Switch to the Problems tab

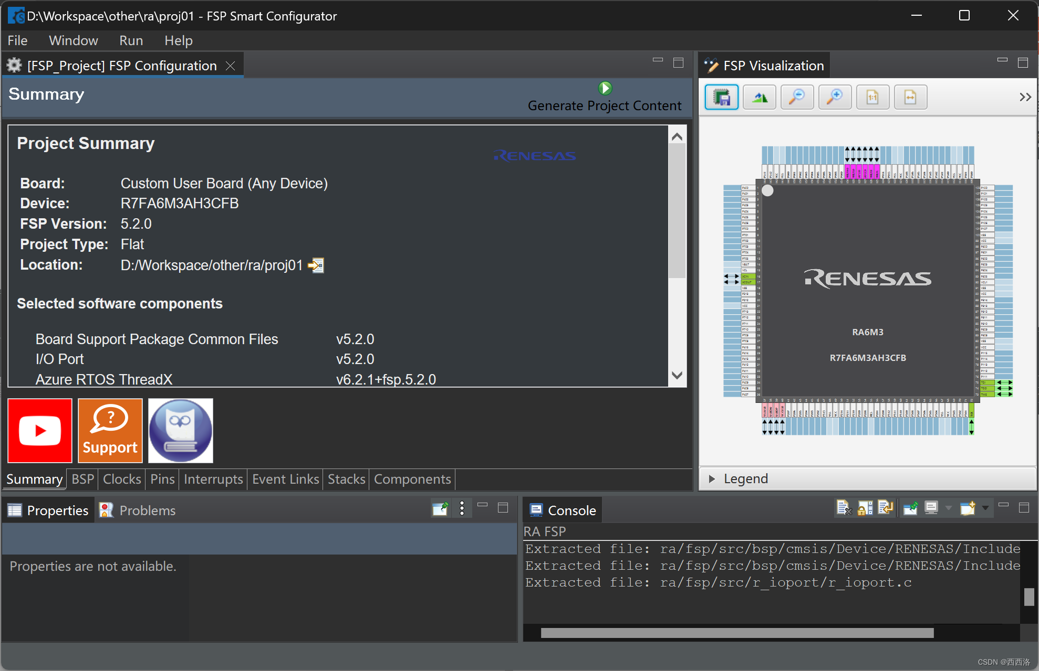point(138,510)
